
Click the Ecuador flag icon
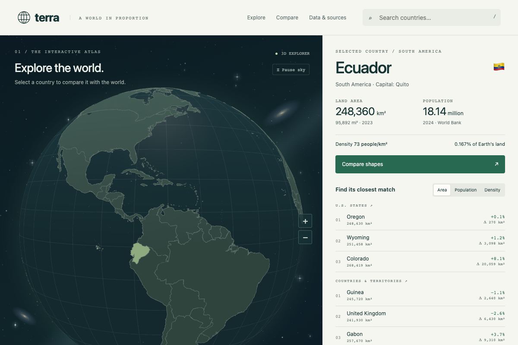pos(499,67)
